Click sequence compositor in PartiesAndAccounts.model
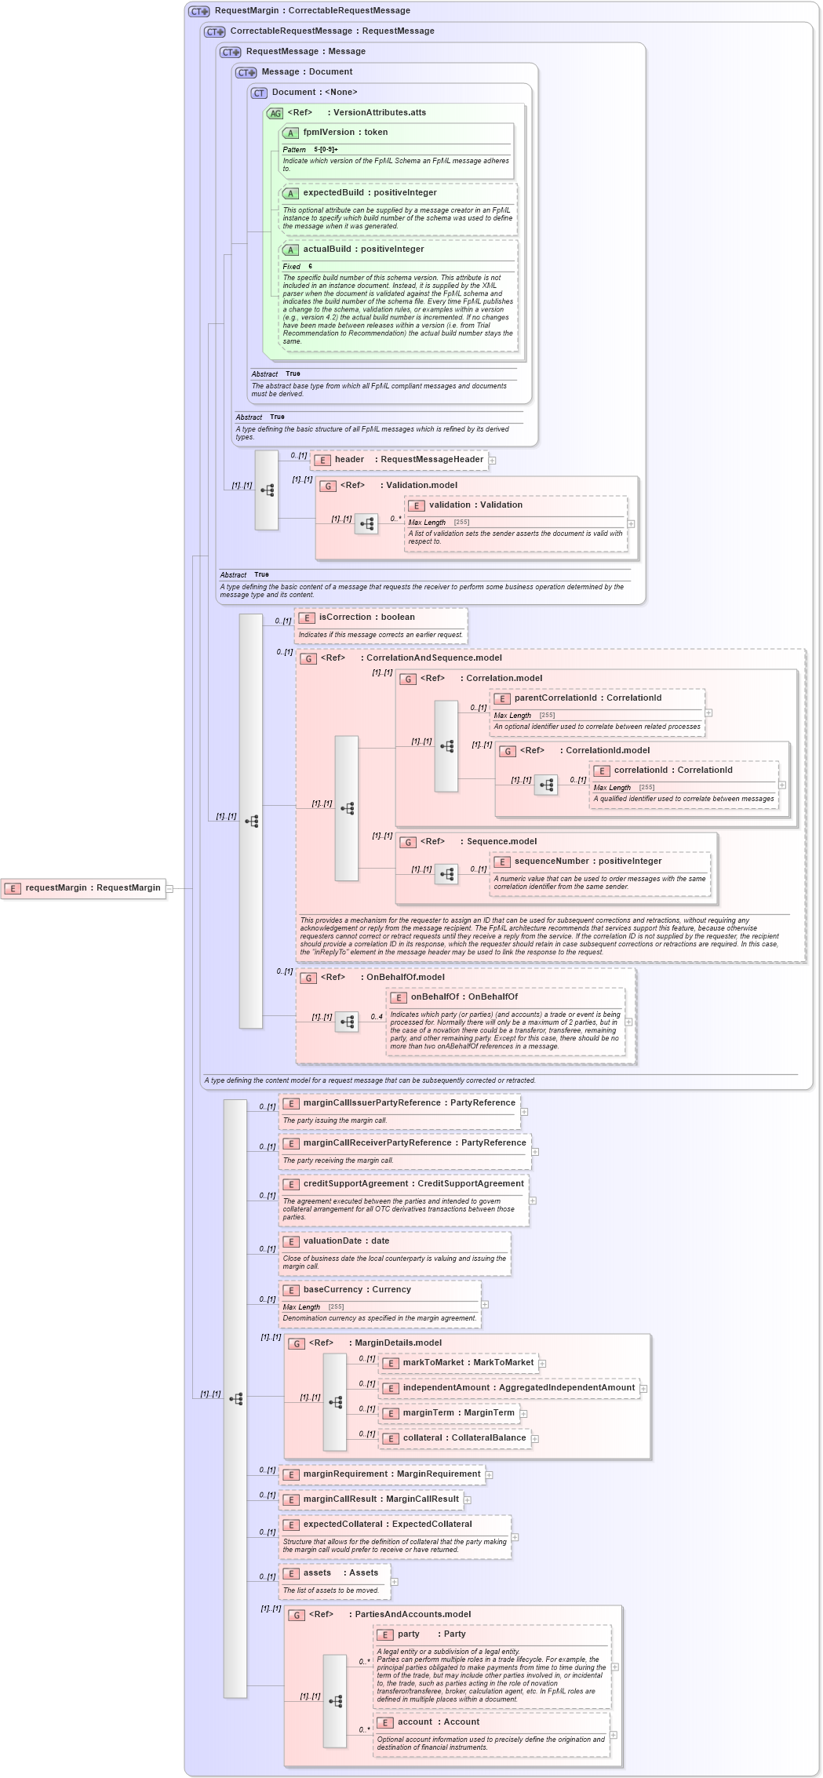The height and width of the screenshot is (1778, 823). (335, 1701)
